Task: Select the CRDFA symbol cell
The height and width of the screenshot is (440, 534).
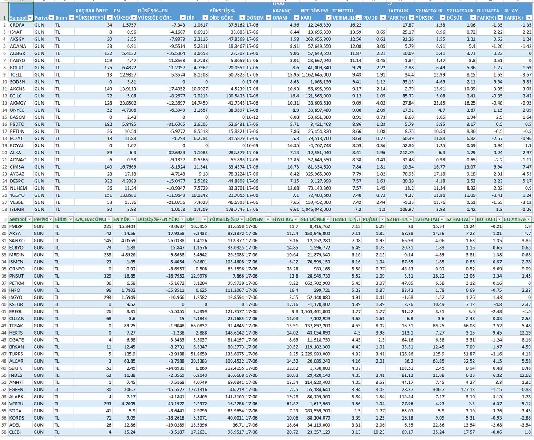Action: pyautogui.click(x=20, y=25)
